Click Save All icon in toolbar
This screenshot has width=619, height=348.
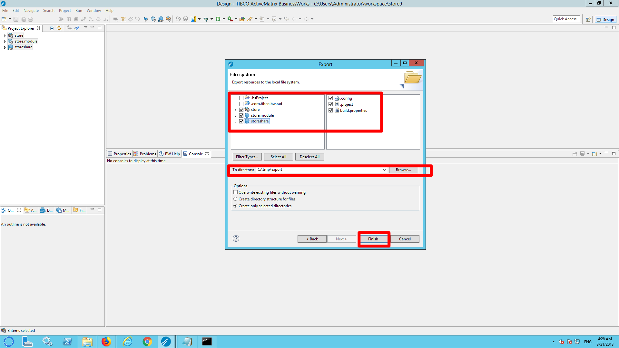[x=23, y=19]
